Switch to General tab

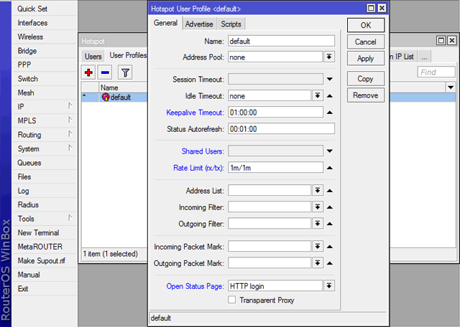[165, 23]
